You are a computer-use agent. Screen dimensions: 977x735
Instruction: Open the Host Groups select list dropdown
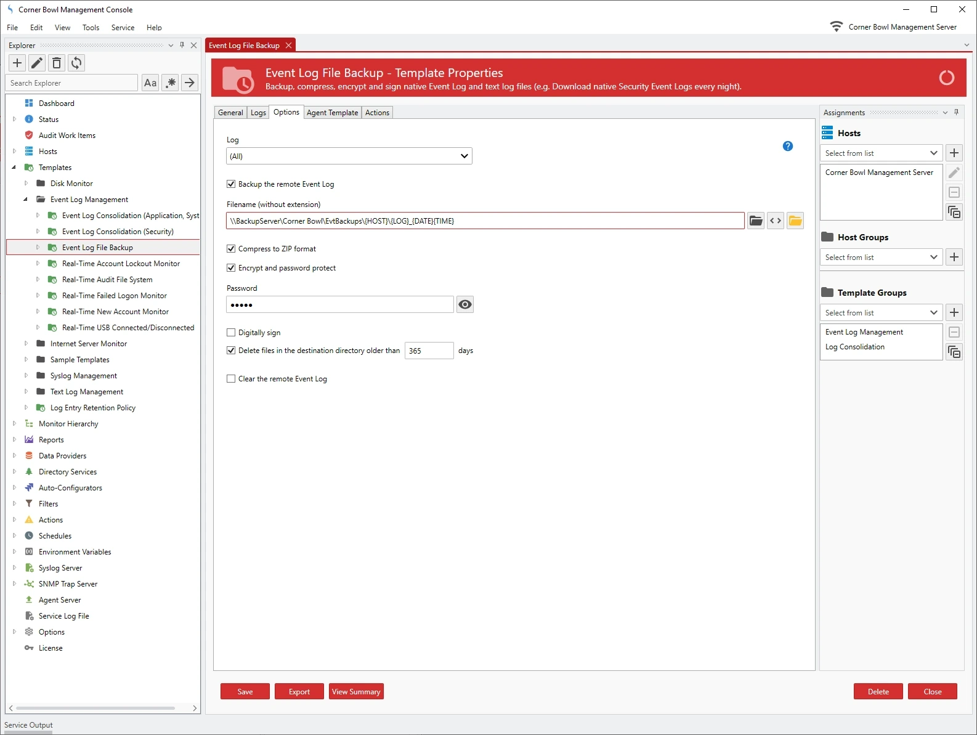pos(881,257)
